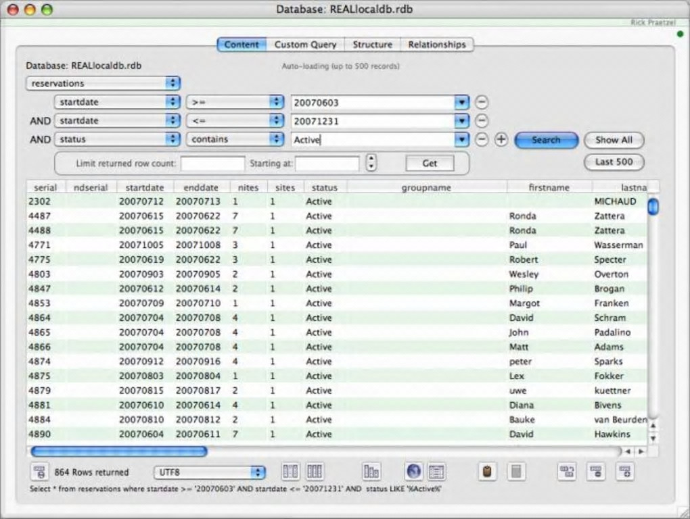690x519 pixels.
Task: Expand the 20070603 value combo arrow
Action: tap(461, 103)
